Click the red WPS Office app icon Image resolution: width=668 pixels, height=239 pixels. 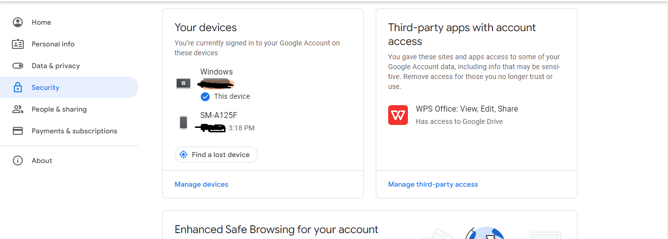click(x=398, y=115)
